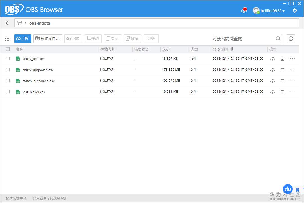304x203 pixels.
Task: Click the 复制 copy button
Action: 112,38
